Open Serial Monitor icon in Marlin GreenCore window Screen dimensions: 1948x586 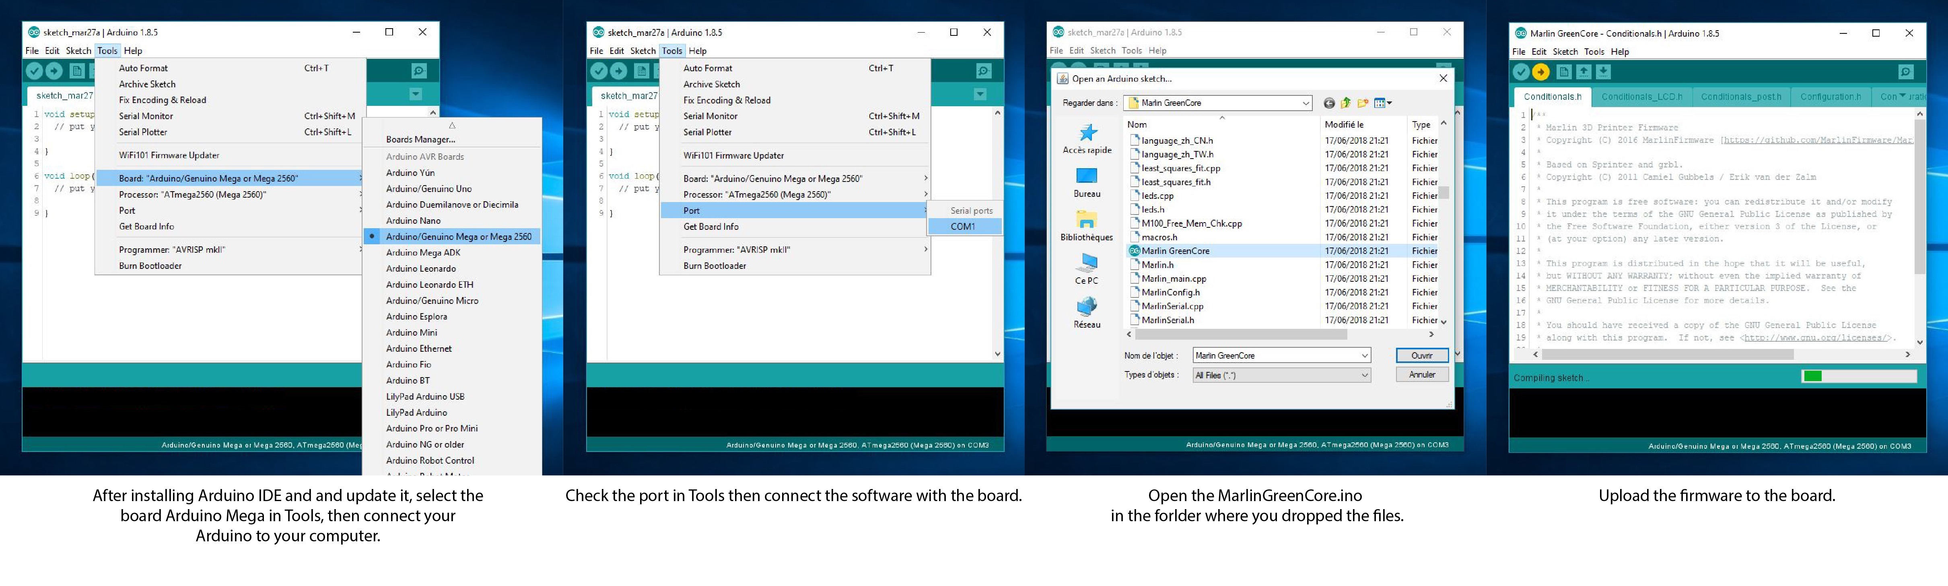[1906, 72]
